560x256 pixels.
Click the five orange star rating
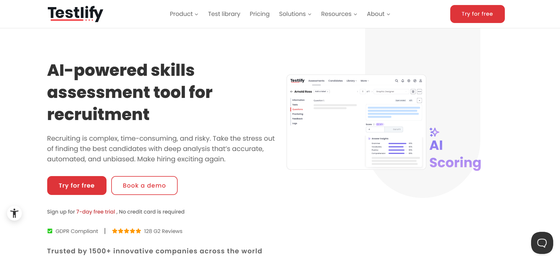point(127,231)
